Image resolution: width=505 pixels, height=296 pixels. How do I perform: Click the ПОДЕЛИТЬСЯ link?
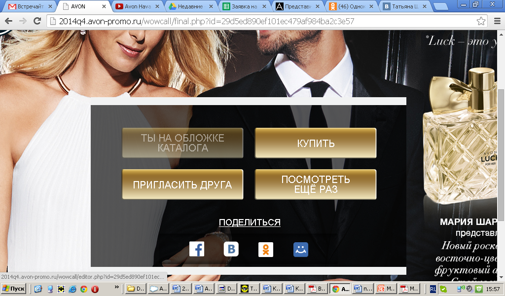pyautogui.click(x=250, y=222)
